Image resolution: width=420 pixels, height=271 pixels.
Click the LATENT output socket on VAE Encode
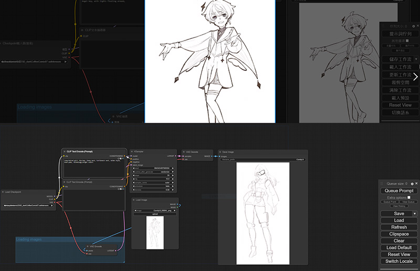click(115, 251)
